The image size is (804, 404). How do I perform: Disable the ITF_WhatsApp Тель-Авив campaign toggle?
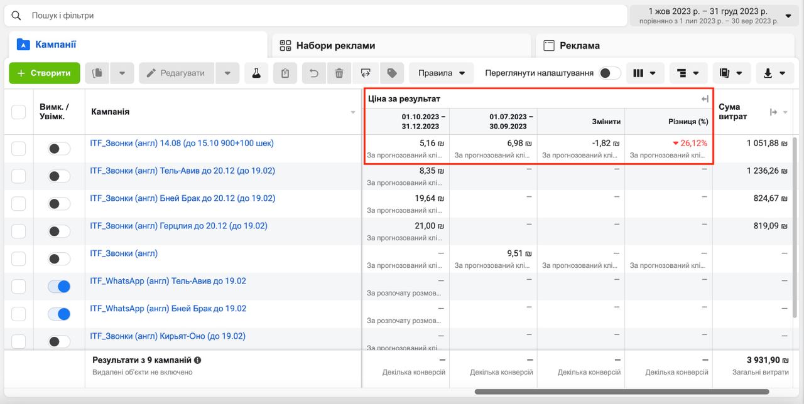tap(58, 286)
